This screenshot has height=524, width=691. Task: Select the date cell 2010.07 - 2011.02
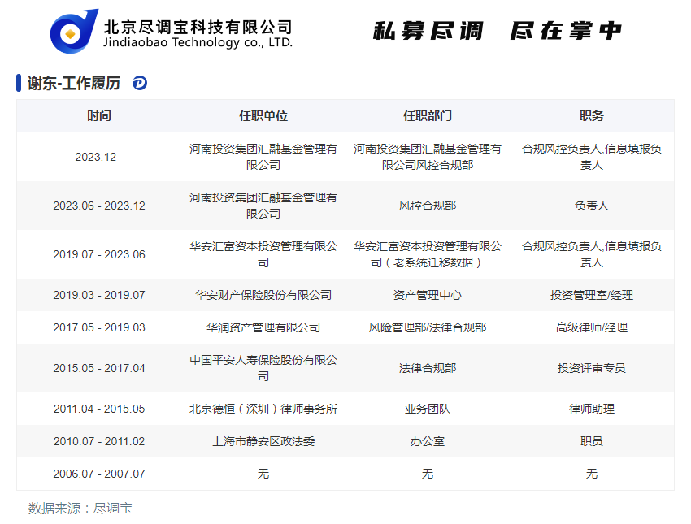point(99,441)
